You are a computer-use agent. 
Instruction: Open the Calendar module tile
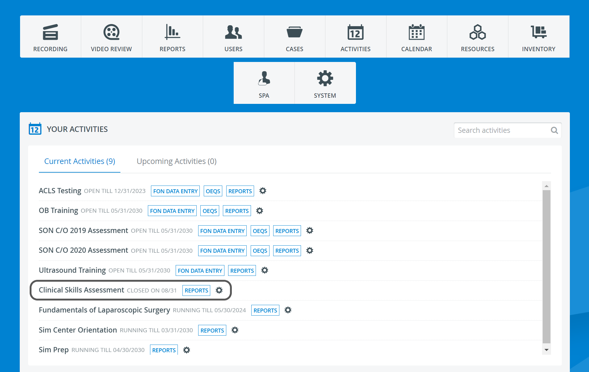tap(416, 37)
